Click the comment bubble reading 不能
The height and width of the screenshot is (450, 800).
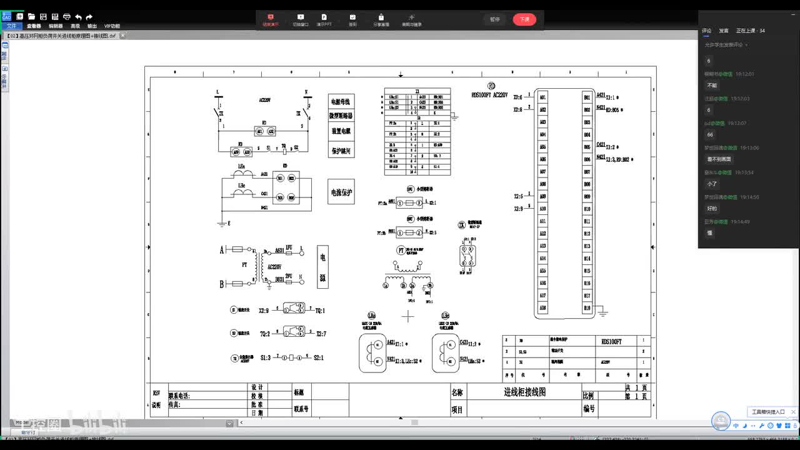[712, 86]
